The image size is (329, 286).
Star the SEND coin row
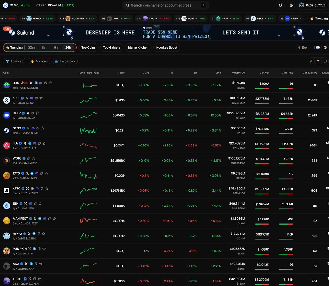click(42, 128)
